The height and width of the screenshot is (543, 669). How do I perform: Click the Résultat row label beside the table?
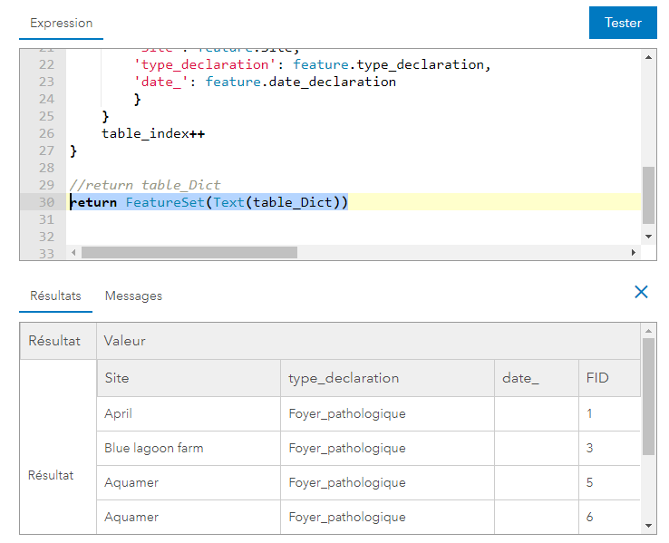click(51, 475)
